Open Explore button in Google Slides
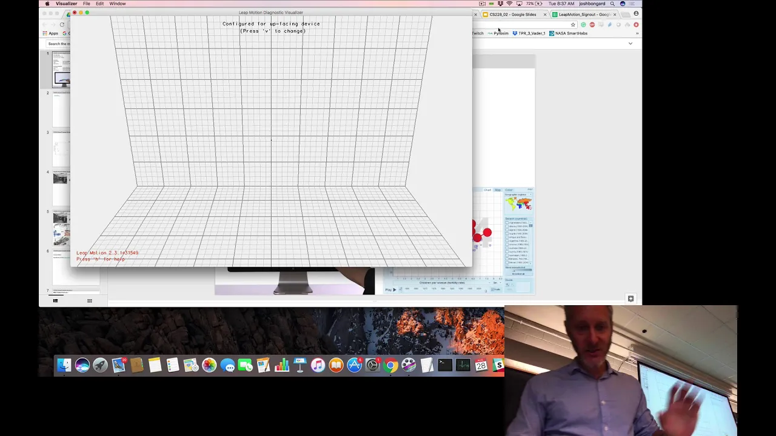Screen dimensions: 776x436 630,299
